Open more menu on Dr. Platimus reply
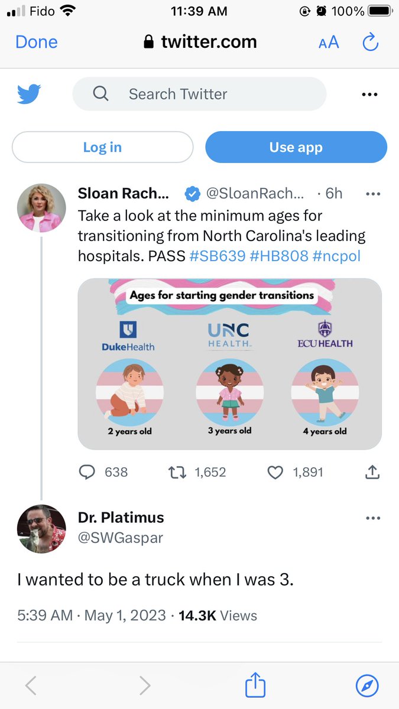The width and height of the screenshot is (399, 709). point(373,518)
